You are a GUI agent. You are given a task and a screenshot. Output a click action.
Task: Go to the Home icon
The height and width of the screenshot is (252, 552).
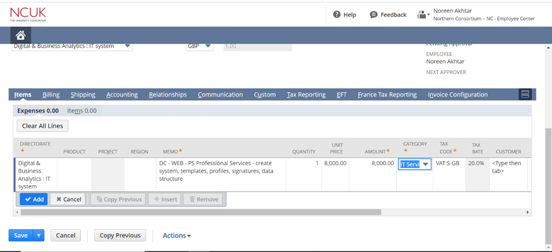21,35
